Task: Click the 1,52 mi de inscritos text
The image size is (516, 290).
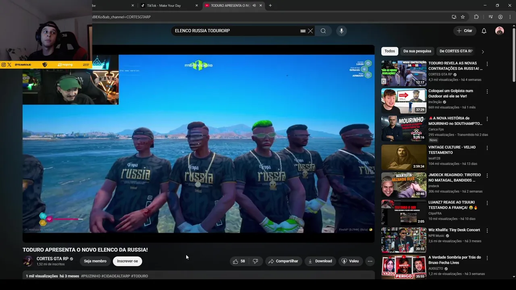Action: 50,264
